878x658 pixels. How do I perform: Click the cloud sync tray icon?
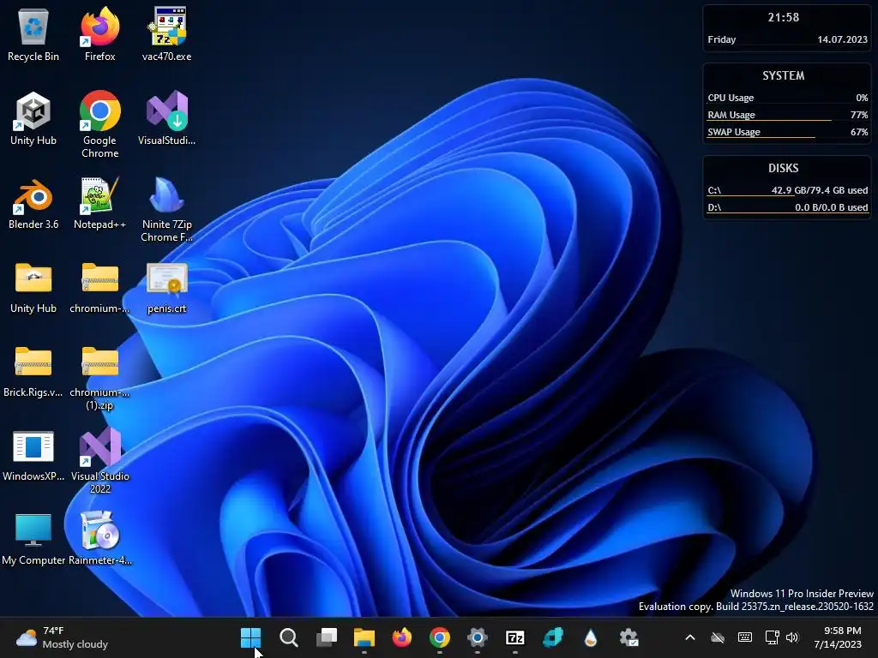pyautogui.click(x=718, y=637)
